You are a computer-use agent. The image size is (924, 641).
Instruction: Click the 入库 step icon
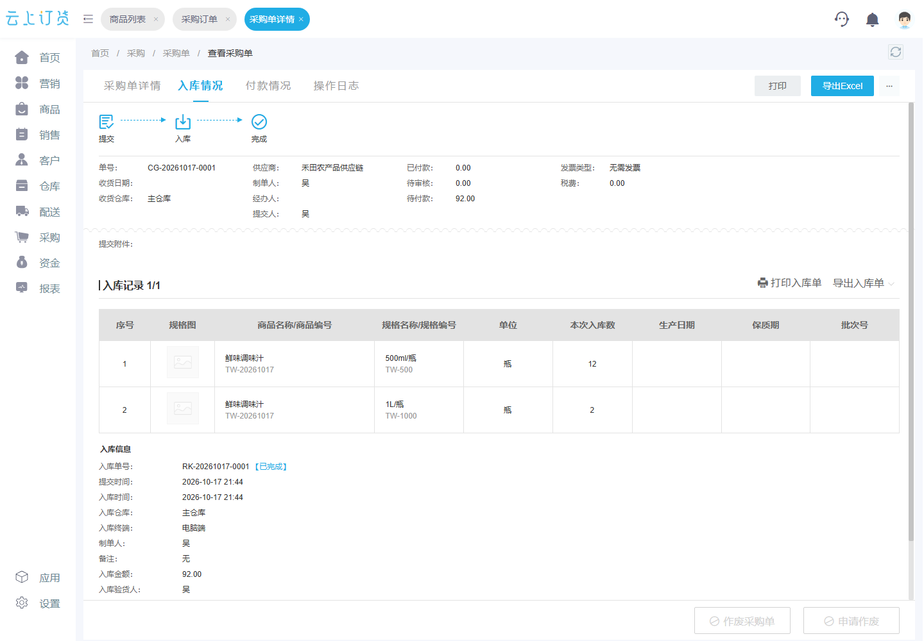click(183, 121)
